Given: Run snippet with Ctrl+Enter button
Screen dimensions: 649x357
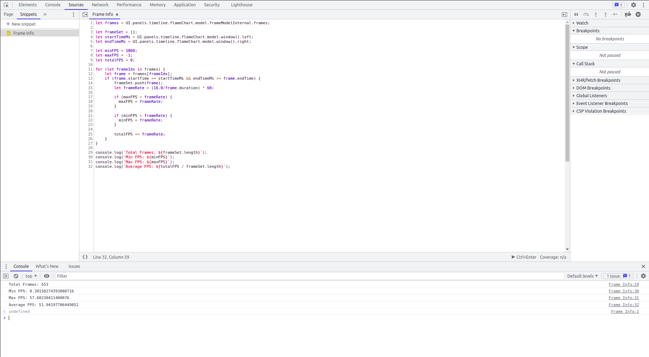Looking at the screenshot, I should pos(524,257).
